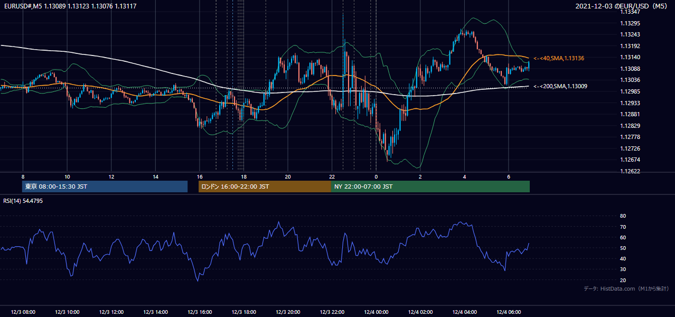Click bottom time label 12/4 02:00
Image resolution: width=675 pixels, height=317 pixels.
420,312
